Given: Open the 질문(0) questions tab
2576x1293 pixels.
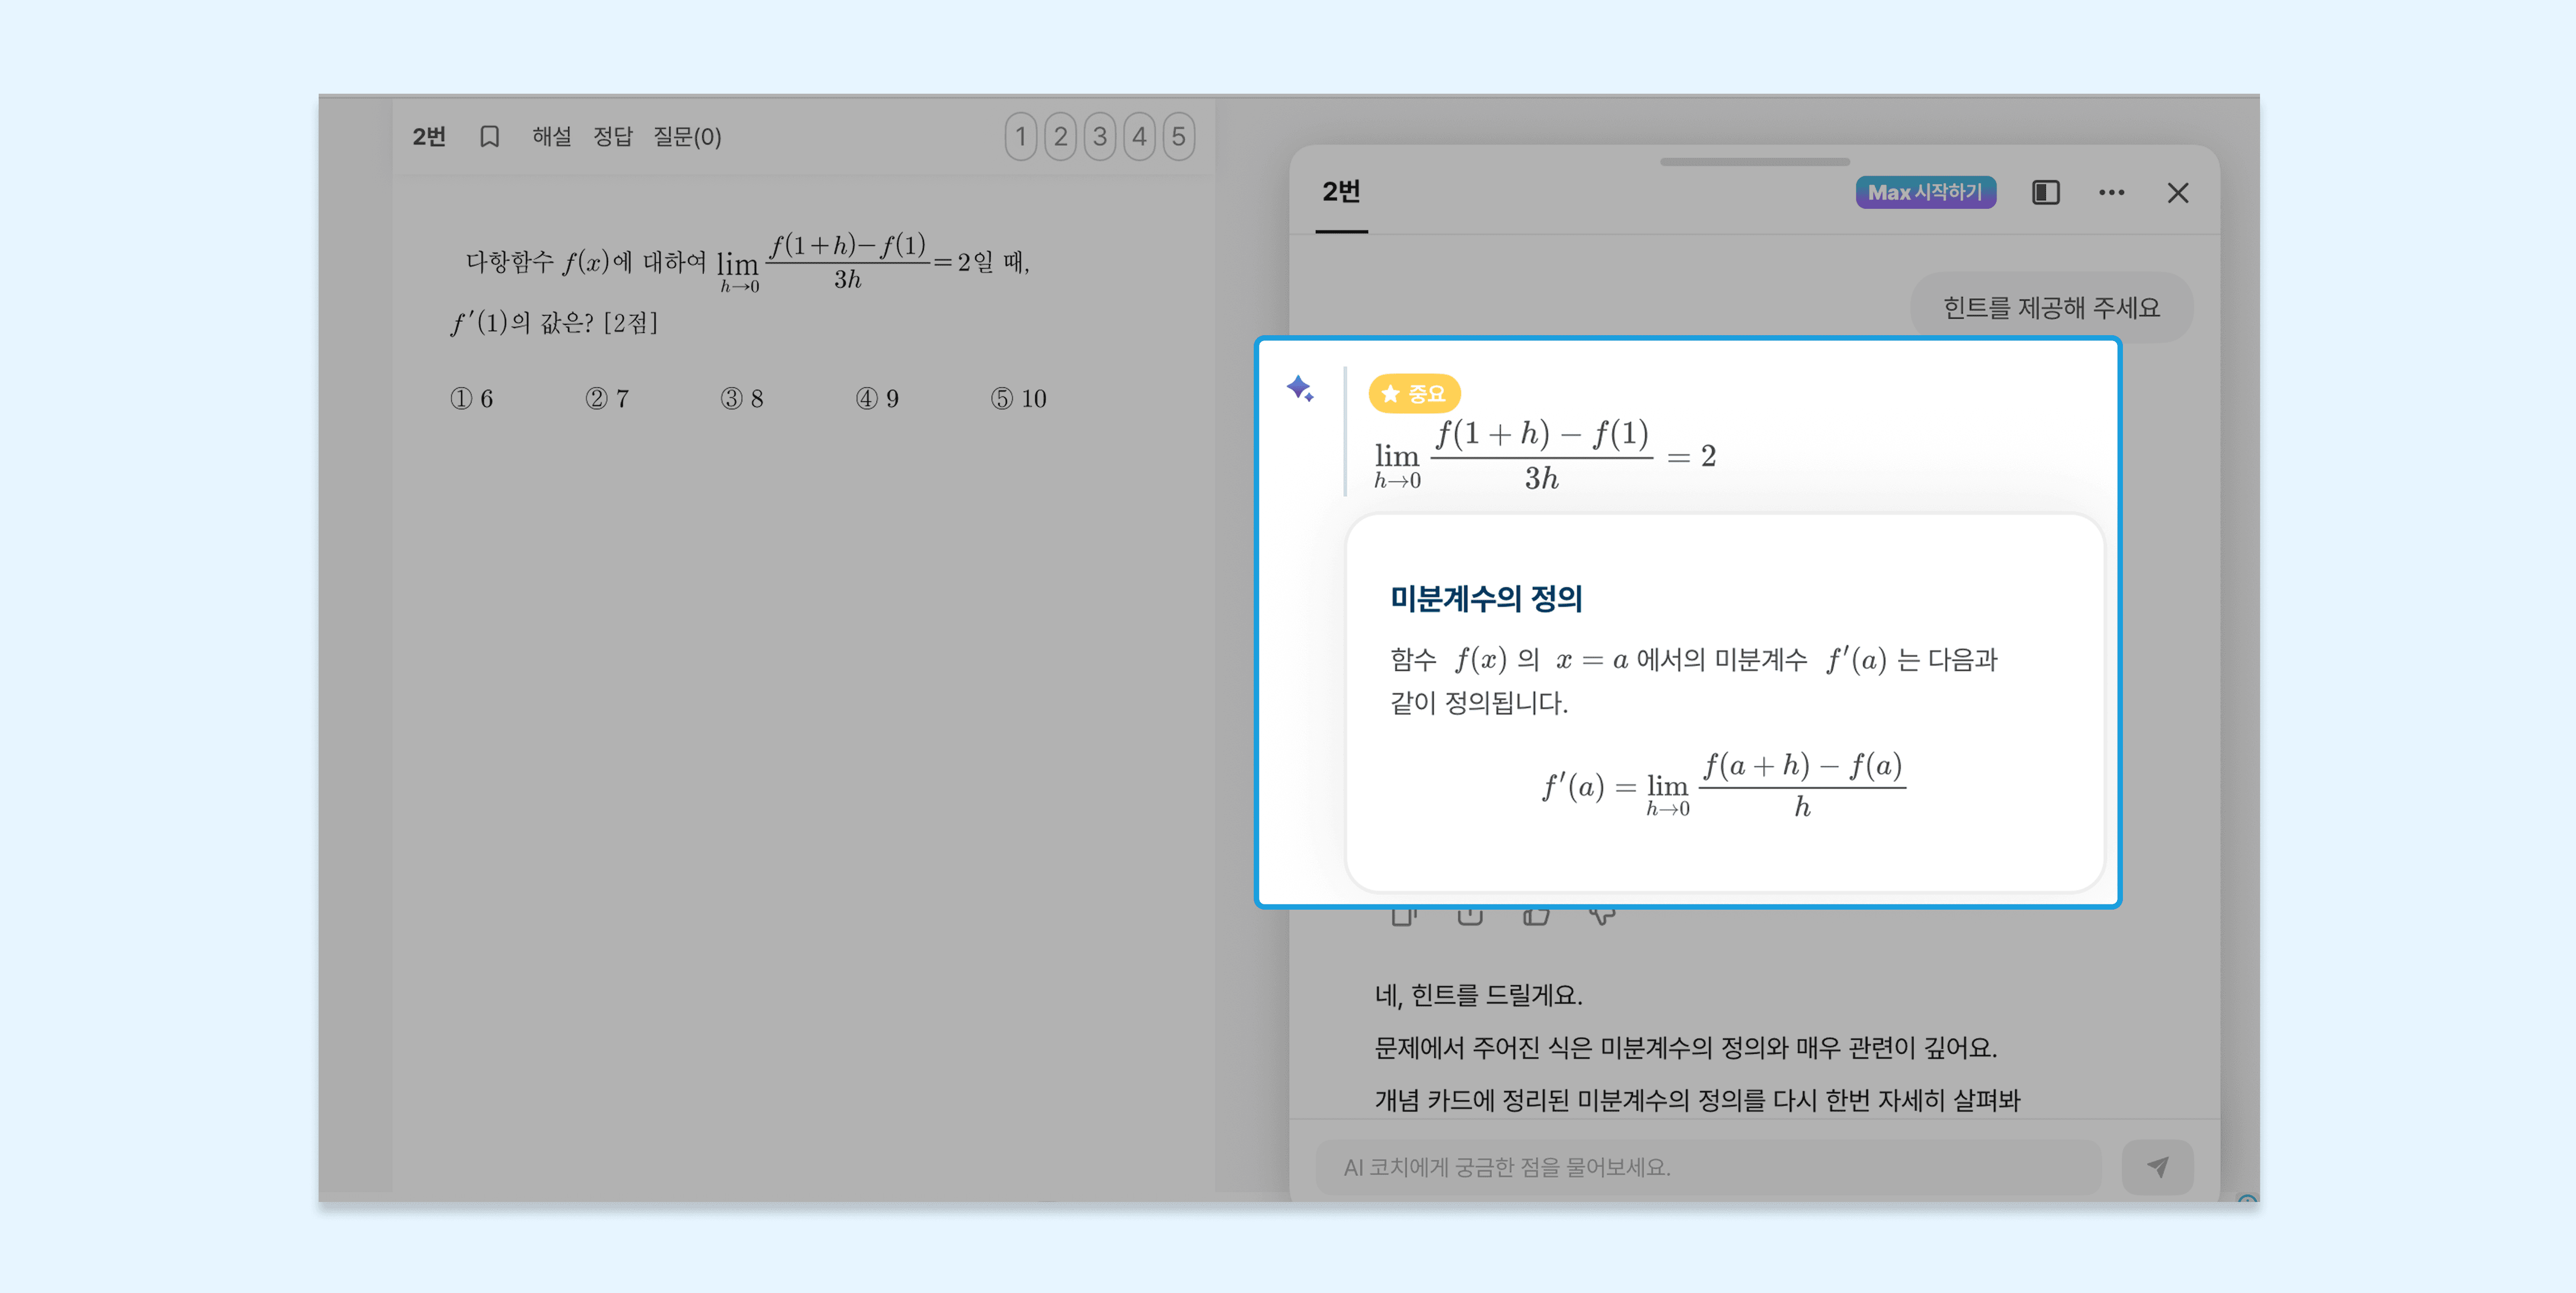Looking at the screenshot, I should click(687, 136).
